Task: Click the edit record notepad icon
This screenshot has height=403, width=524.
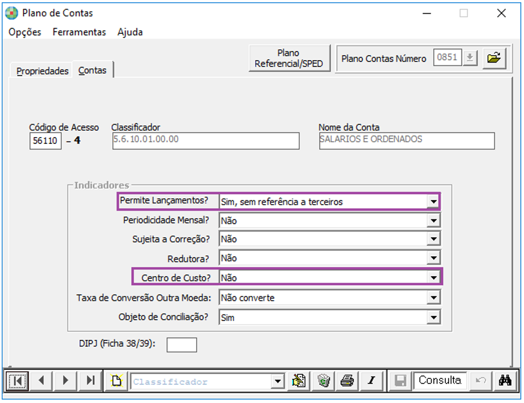Action: tap(299, 381)
